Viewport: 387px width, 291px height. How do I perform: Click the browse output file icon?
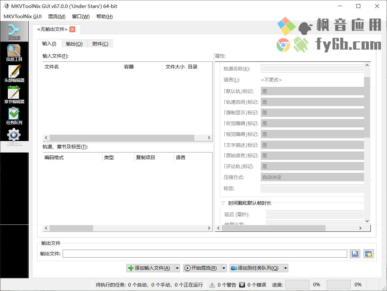(355, 254)
